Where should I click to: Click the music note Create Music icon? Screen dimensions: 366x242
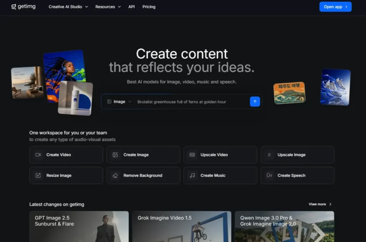tap(192, 175)
